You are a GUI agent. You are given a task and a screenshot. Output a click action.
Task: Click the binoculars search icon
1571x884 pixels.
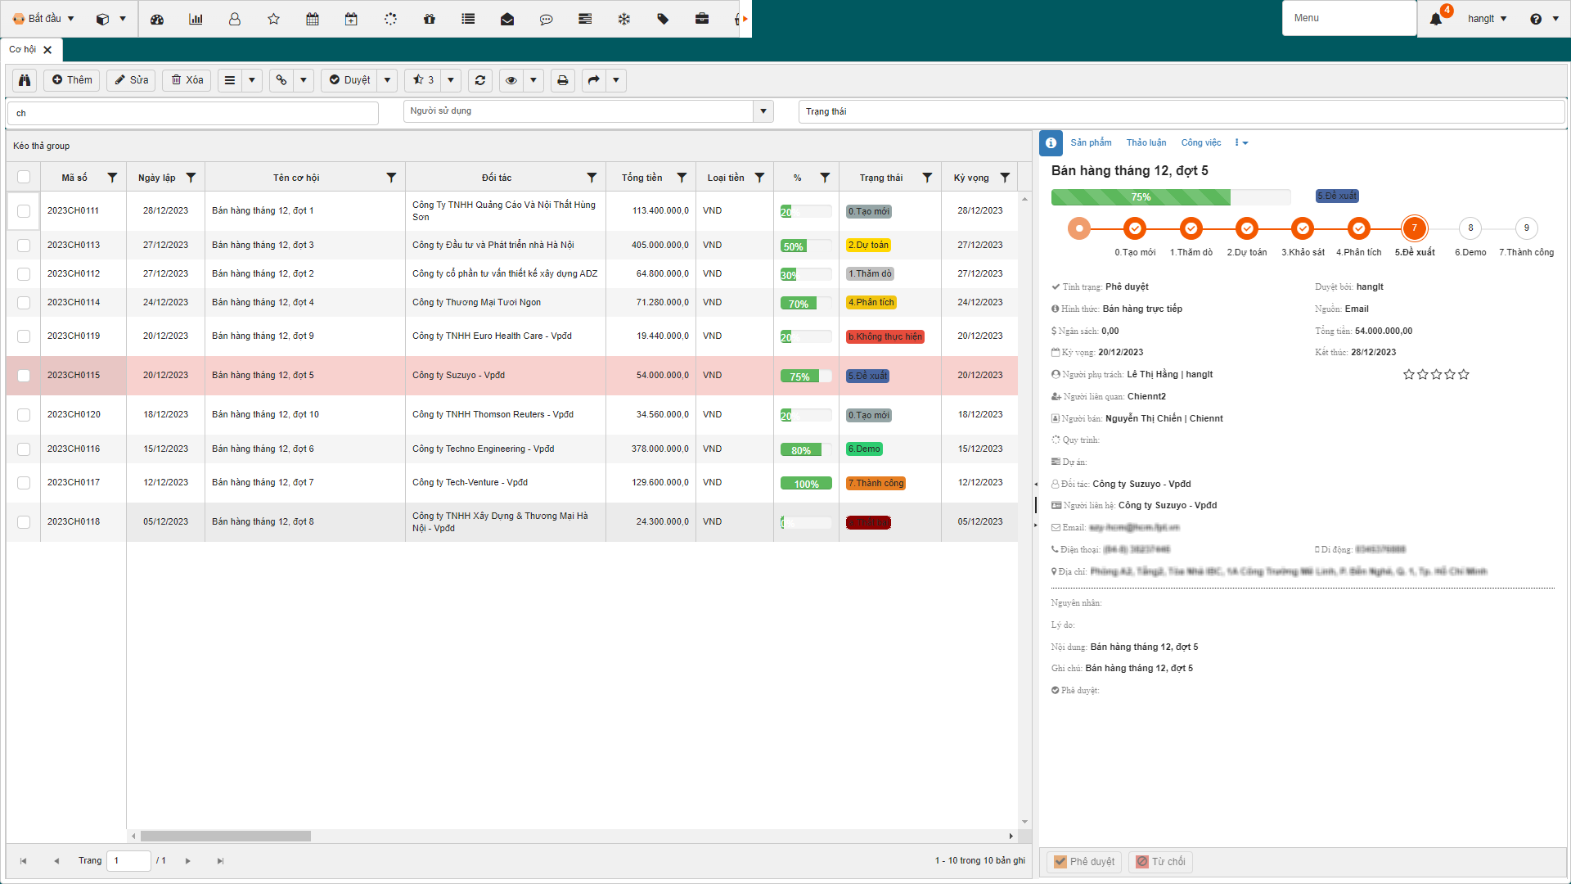click(x=25, y=80)
